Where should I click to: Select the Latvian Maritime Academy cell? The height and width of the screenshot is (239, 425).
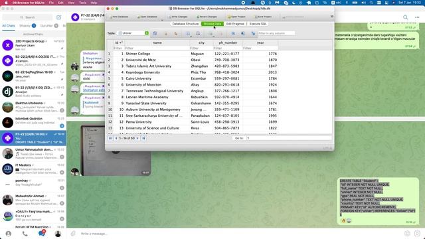[157, 97]
